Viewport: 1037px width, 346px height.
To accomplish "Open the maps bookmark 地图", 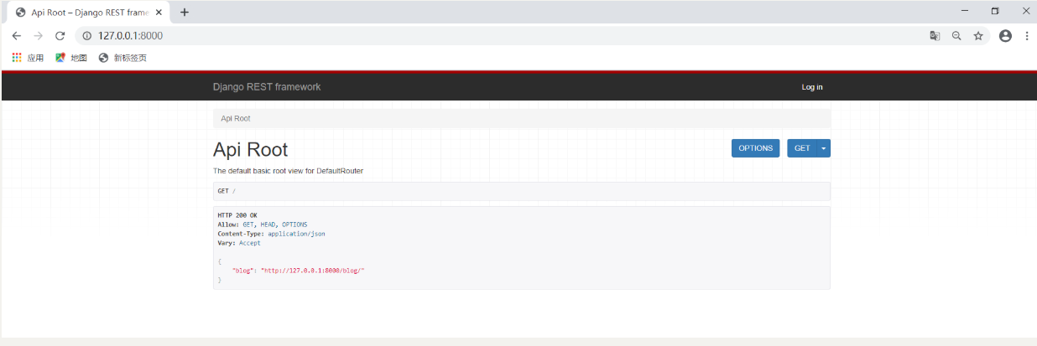I will click(x=71, y=58).
